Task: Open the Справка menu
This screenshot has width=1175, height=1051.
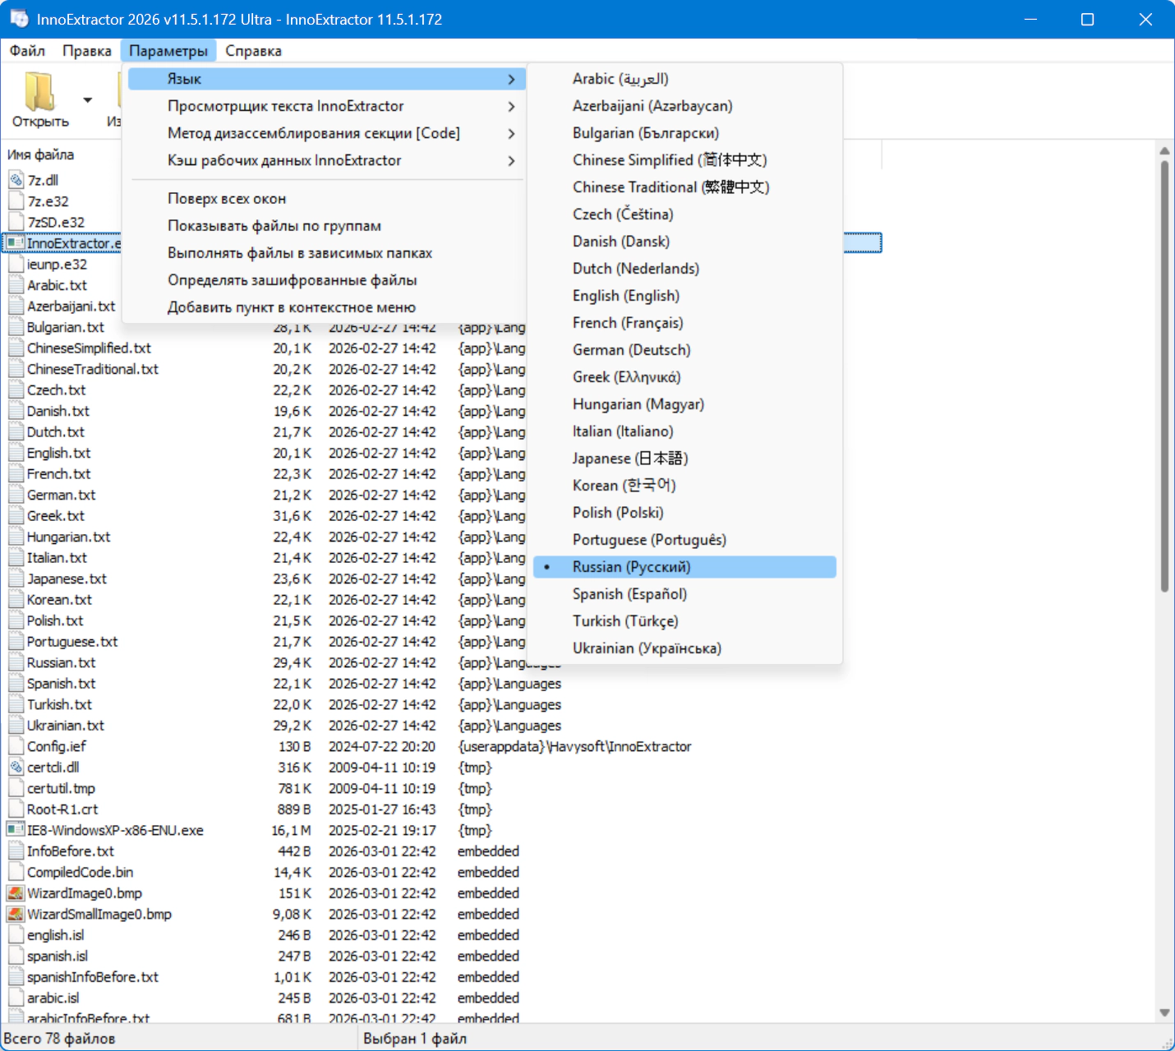Action: pos(253,51)
